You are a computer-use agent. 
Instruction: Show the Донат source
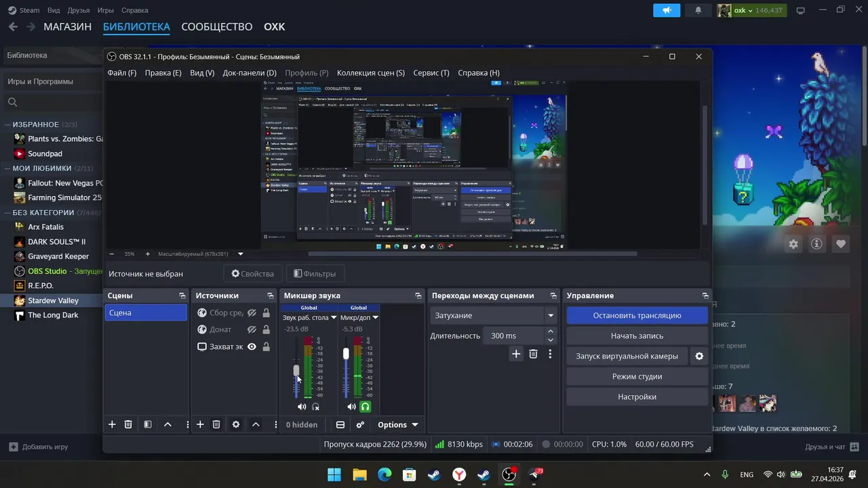click(x=252, y=329)
